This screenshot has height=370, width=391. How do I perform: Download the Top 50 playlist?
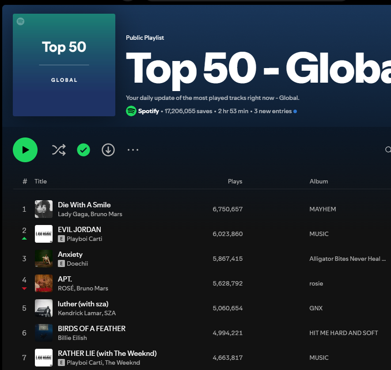point(108,150)
